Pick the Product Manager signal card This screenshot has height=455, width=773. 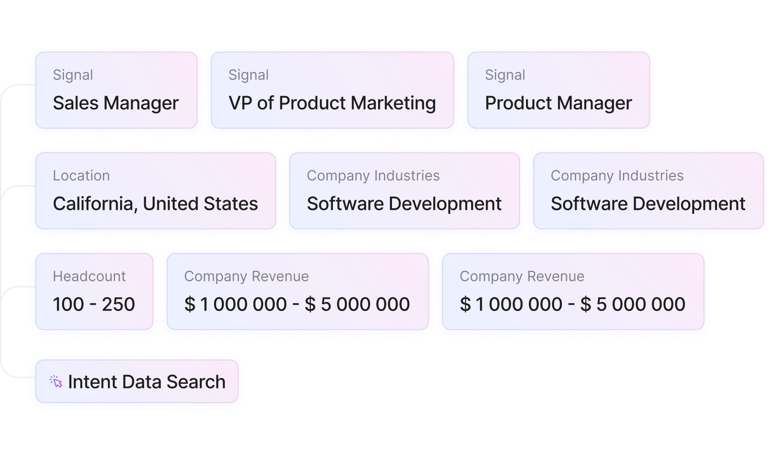[558, 90]
